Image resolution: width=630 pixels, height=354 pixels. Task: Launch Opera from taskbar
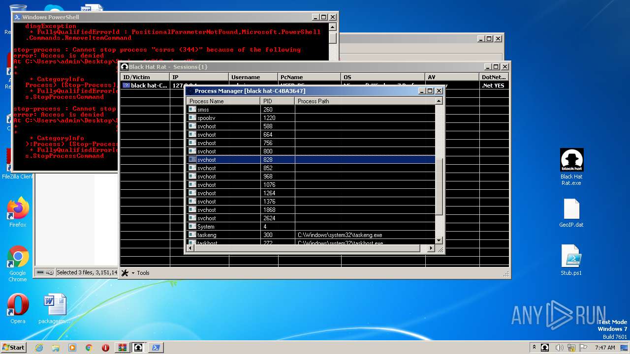point(105,348)
